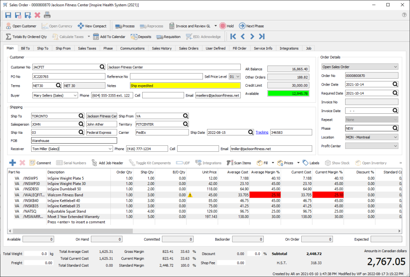This screenshot has height=277, width=410.
Task: Click blue plus to add line item
Action: pos(12,163)
